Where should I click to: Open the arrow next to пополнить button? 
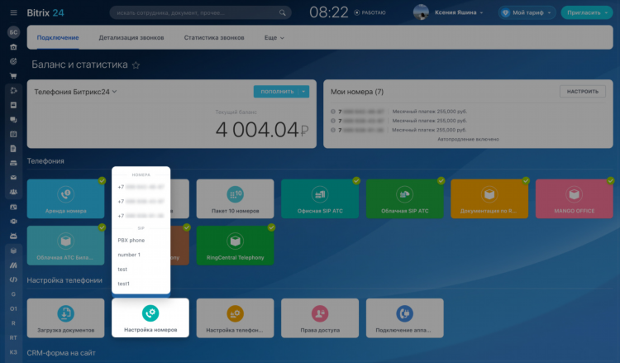[x=303, y=91]
